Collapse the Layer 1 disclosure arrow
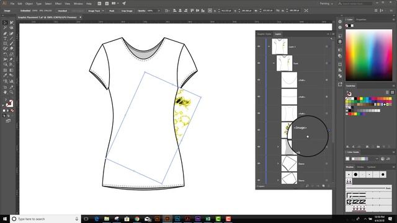 click(269, 46)
